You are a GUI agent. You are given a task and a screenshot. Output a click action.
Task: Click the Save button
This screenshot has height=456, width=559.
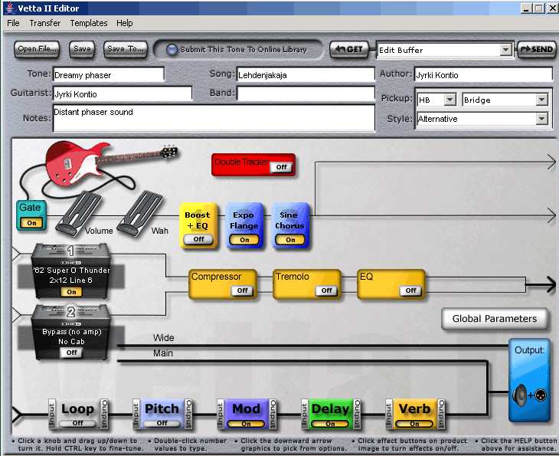click(x=82, y=49)
